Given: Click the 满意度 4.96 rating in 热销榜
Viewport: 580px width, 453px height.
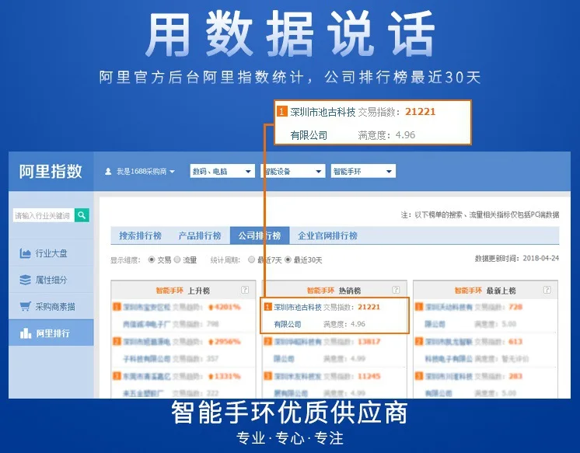Looking at the screenshot, I should [x=344, y=324].
